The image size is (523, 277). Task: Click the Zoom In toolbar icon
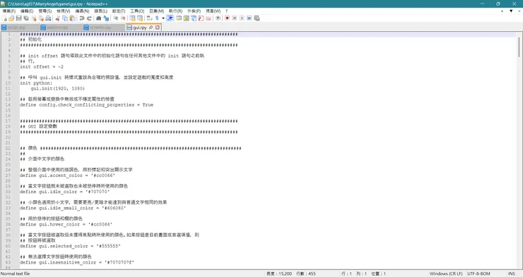pyautogui.click(x=115, y=18)
